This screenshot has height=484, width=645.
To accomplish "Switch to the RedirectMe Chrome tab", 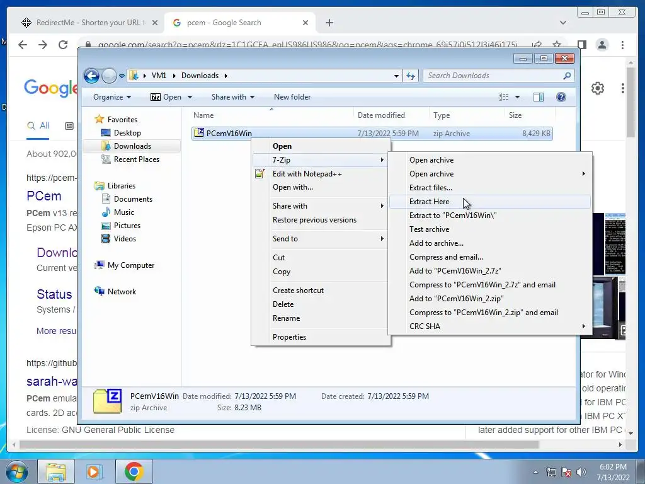I will pos(89,23).
